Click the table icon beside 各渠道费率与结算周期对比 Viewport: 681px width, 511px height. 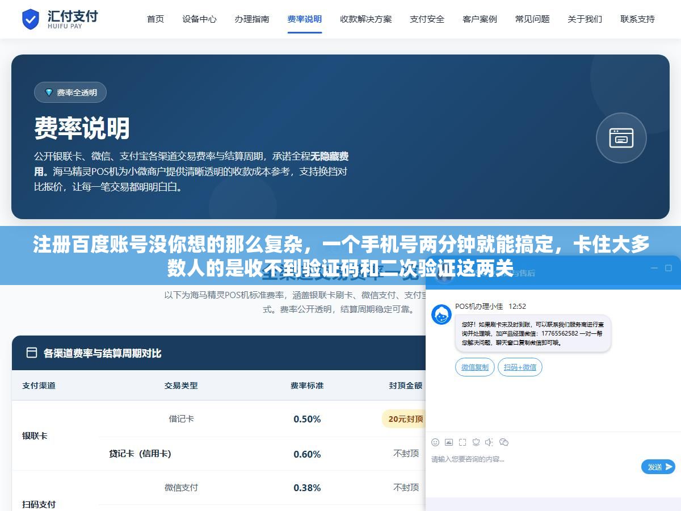point(32,353)
